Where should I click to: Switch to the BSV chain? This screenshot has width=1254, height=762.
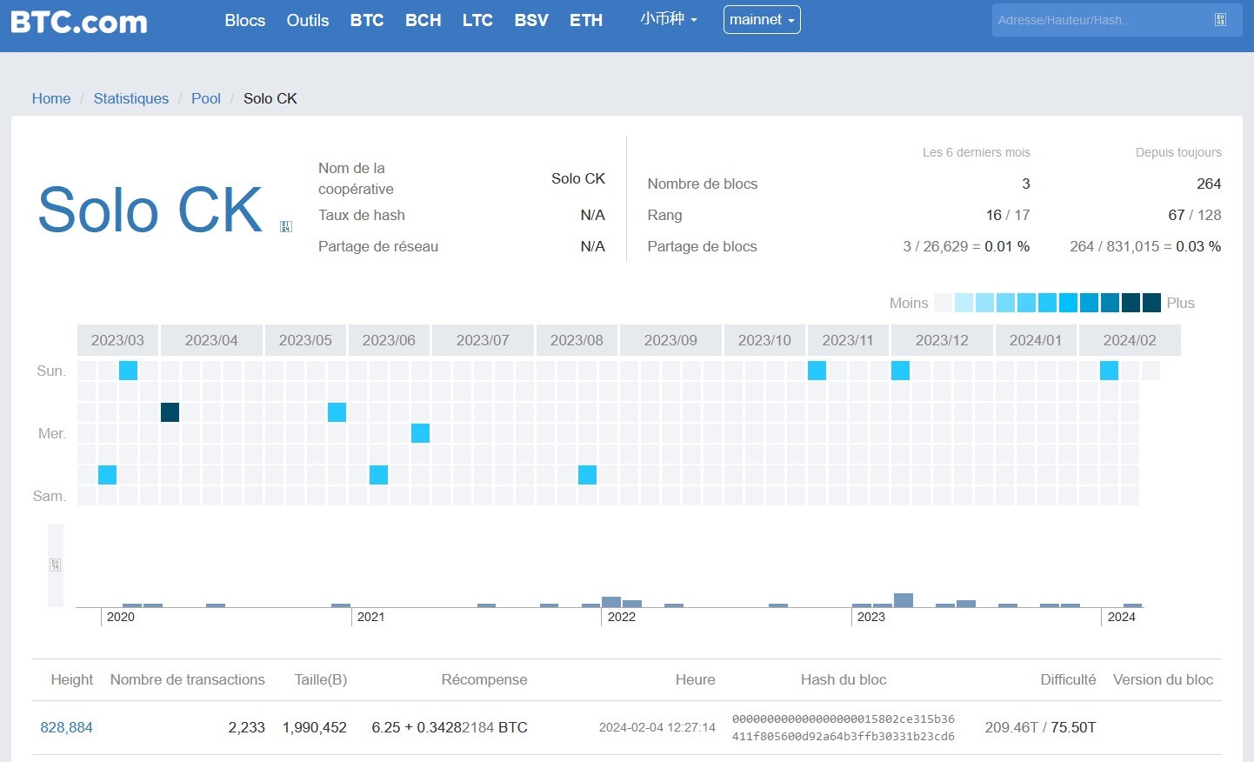click(531, 20)
